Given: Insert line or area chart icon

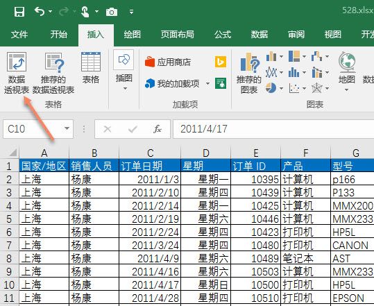Looking at the screenshot, I should 271,72.
